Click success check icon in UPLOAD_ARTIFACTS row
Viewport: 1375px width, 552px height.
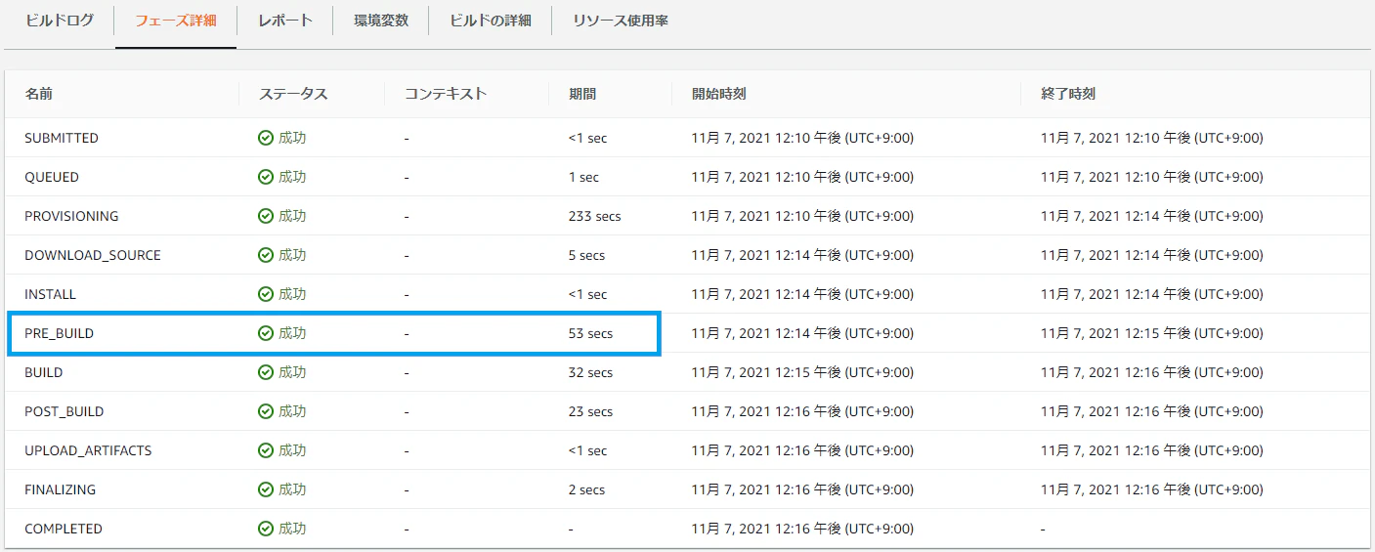(266, 450)
